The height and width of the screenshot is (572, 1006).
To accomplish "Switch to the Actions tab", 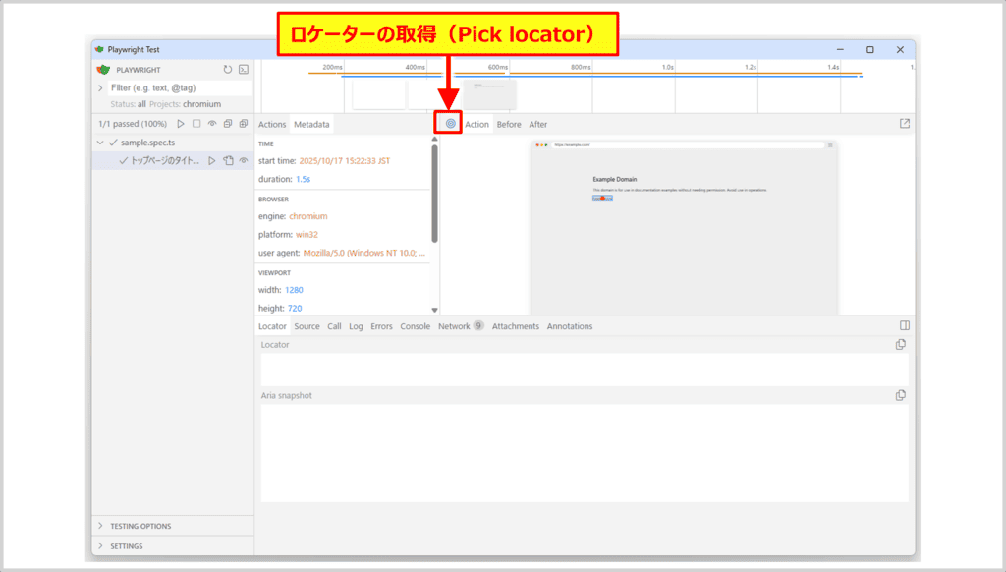I will (x=272, y=125).
